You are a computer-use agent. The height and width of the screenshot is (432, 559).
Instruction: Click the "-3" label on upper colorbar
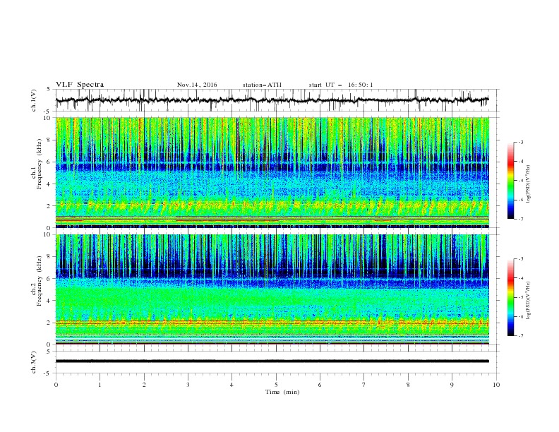point(521,142)
